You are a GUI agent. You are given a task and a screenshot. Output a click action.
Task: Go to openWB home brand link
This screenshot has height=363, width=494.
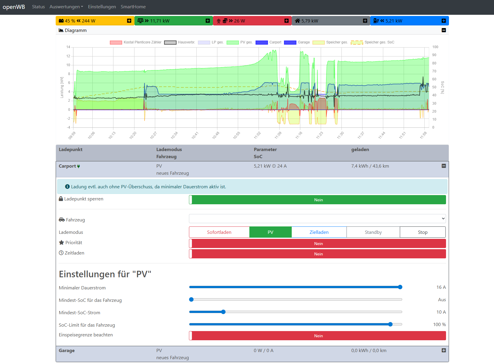pos(14,7)
